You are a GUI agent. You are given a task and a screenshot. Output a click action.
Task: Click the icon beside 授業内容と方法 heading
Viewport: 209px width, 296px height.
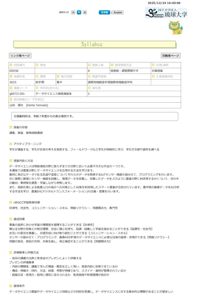[x=11, y=160]
